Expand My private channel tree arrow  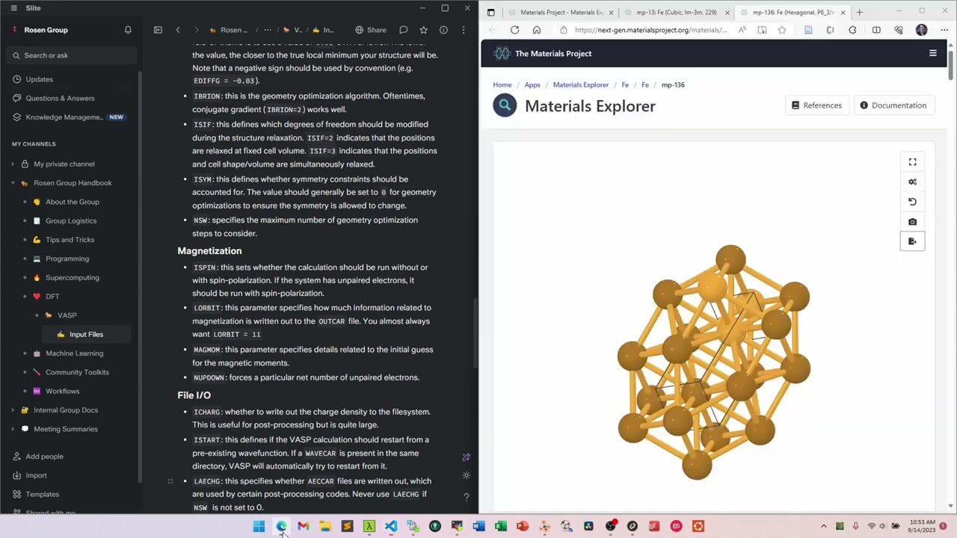tap(13, 164)
